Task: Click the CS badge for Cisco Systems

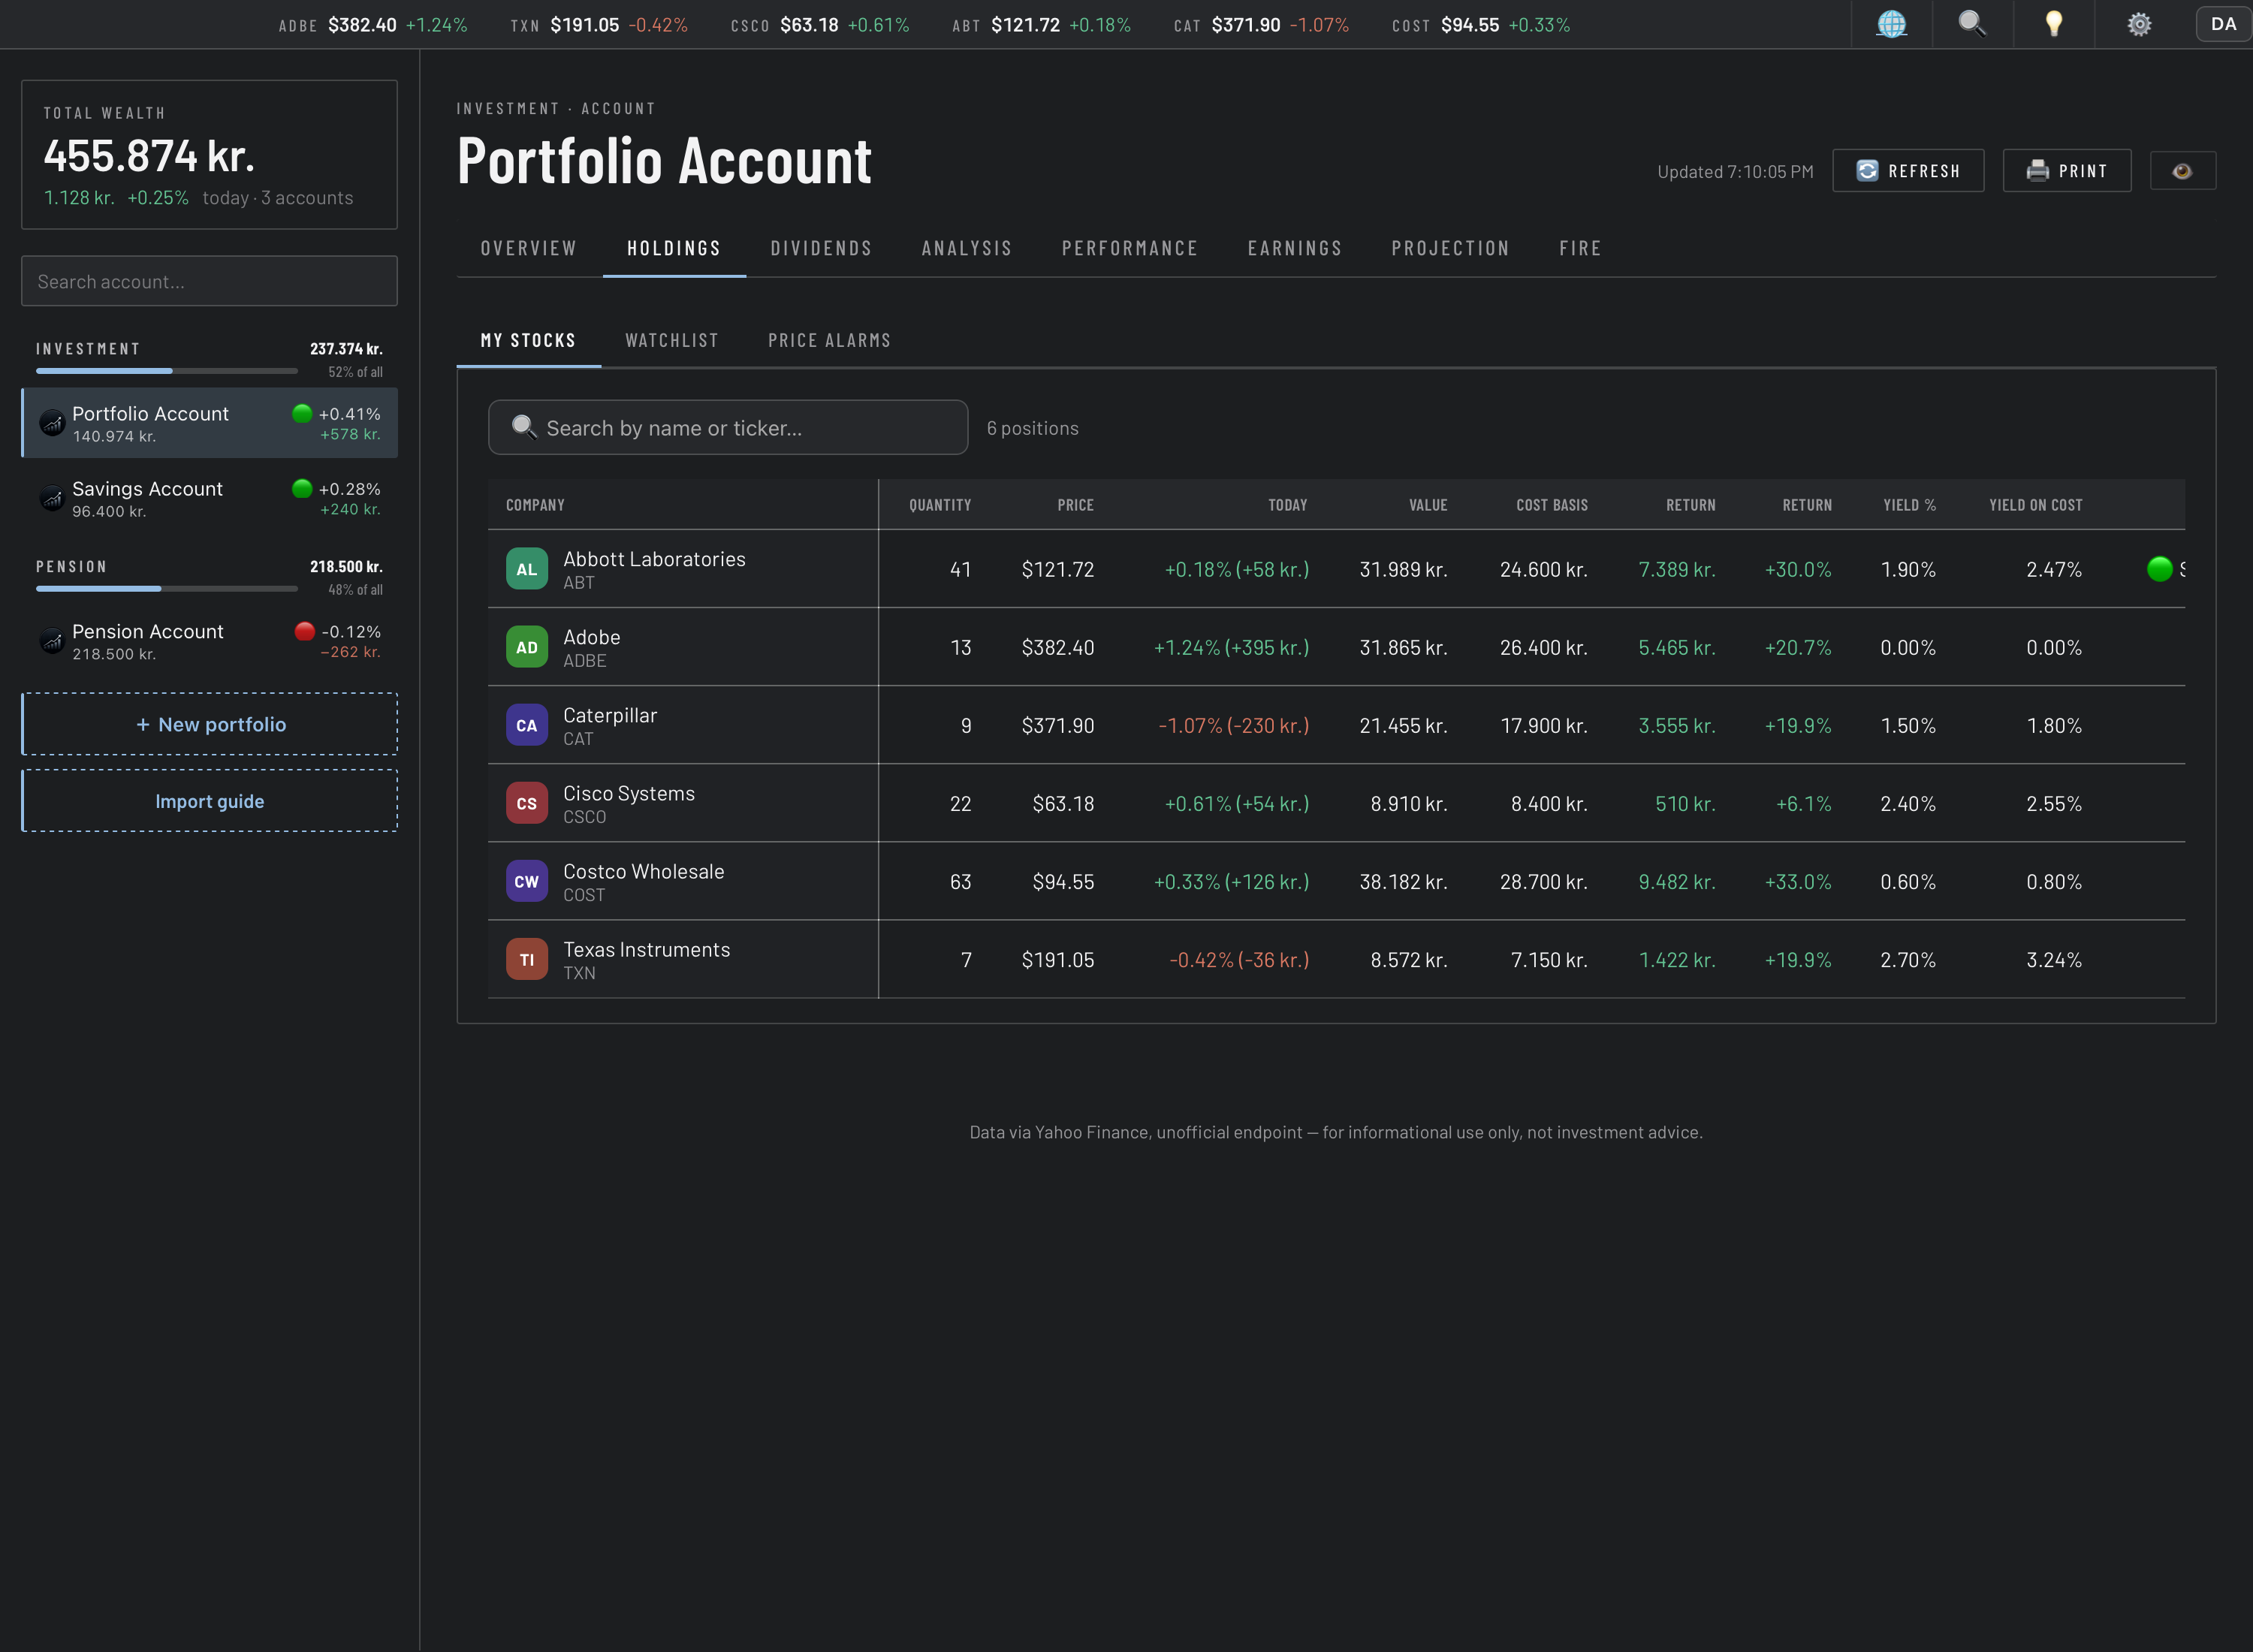Action: pos(526,803)
